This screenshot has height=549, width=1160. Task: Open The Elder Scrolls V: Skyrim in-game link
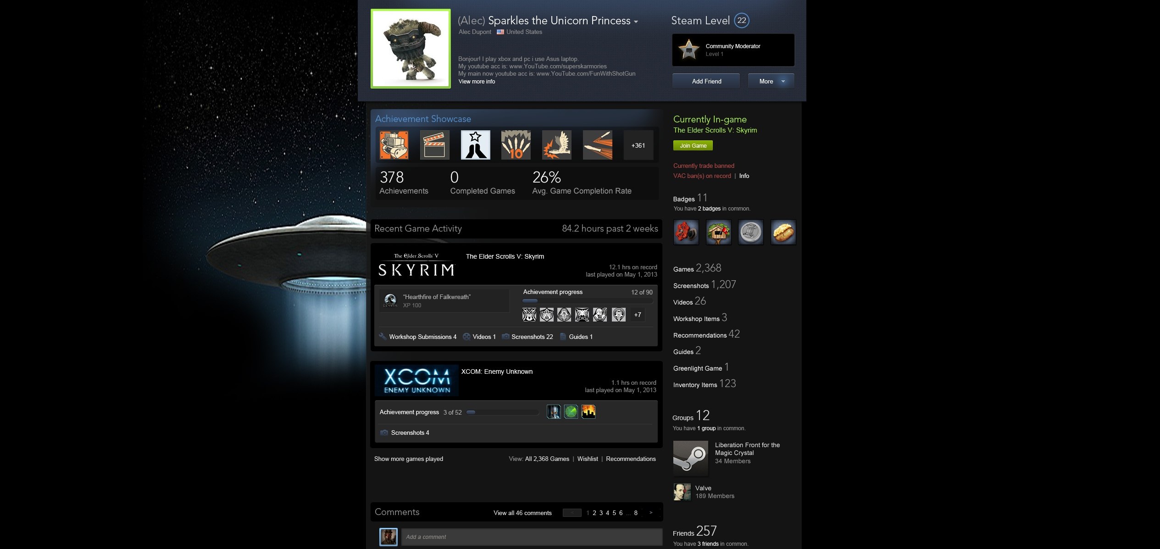715,130
